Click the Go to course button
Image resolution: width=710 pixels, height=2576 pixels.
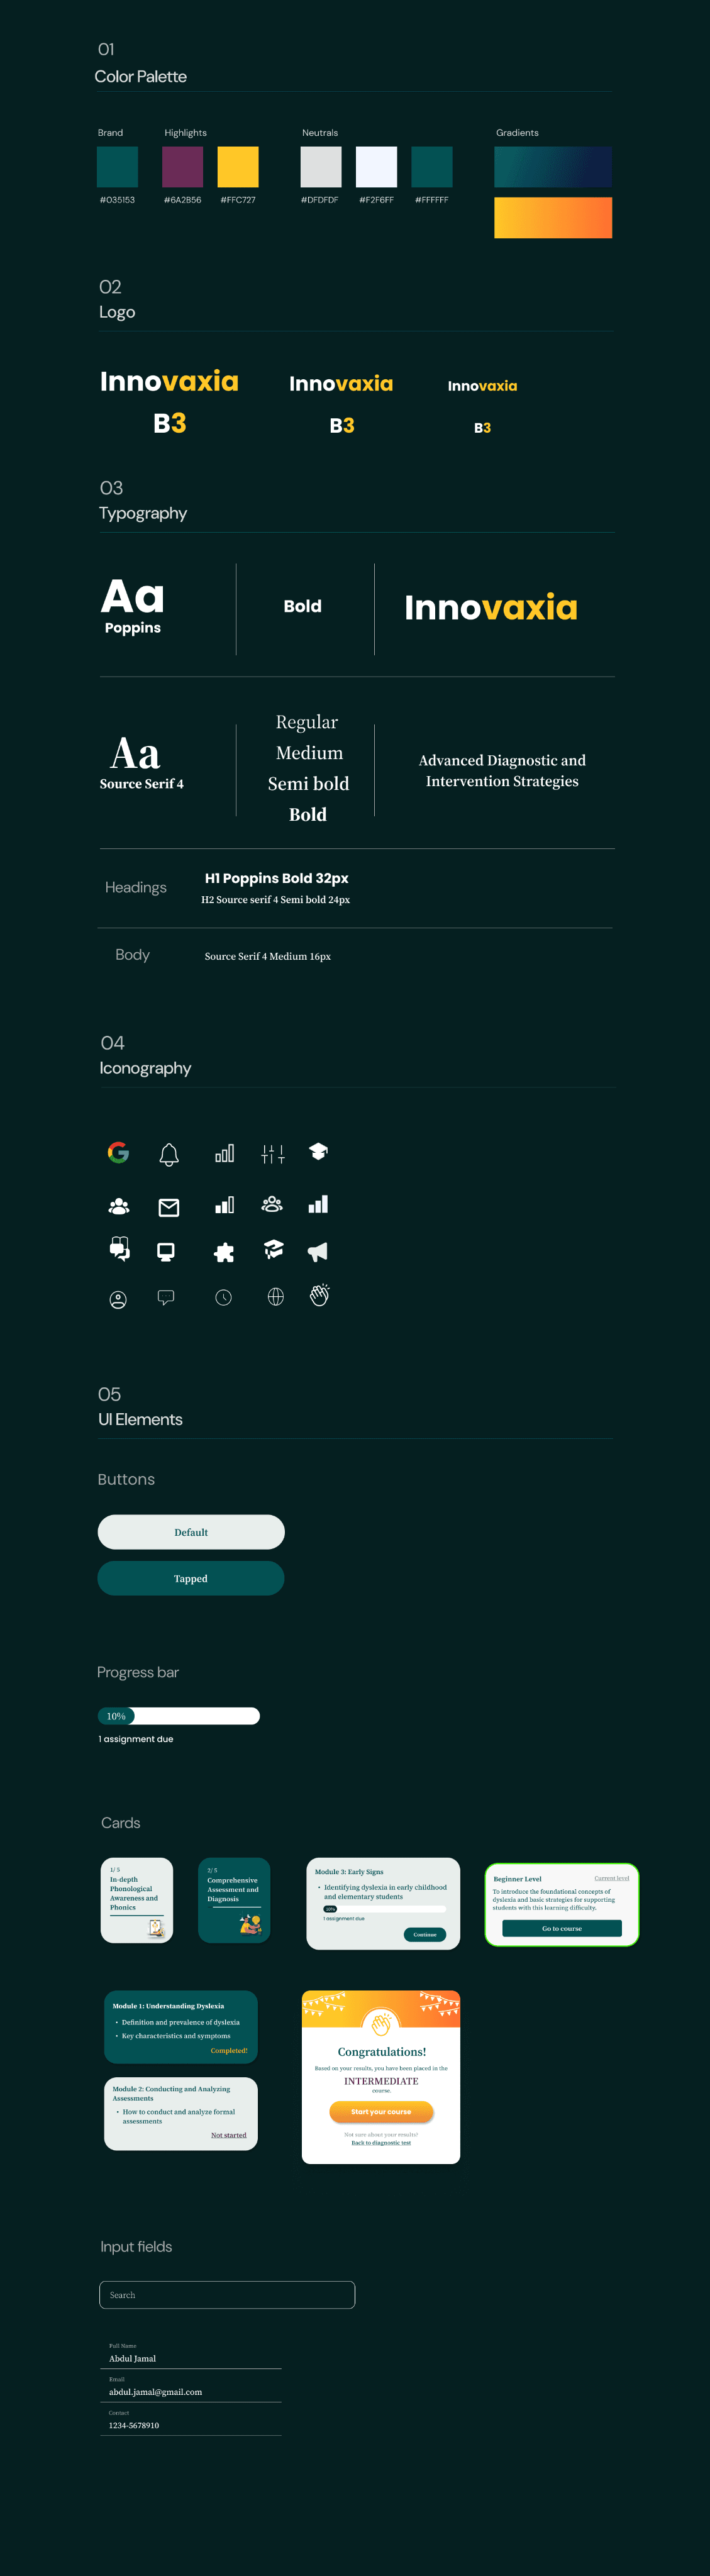click(562, 1928)
